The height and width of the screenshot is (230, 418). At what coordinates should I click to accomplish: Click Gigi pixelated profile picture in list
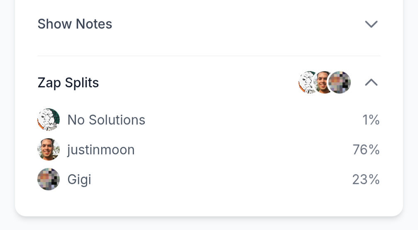pyautogui.click(x=49, y=179)
